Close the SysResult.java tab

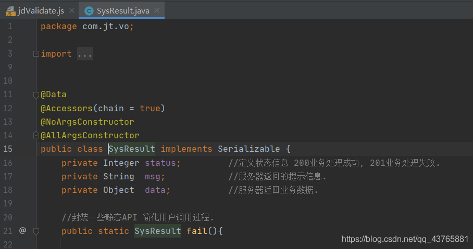tap(157, 10)
